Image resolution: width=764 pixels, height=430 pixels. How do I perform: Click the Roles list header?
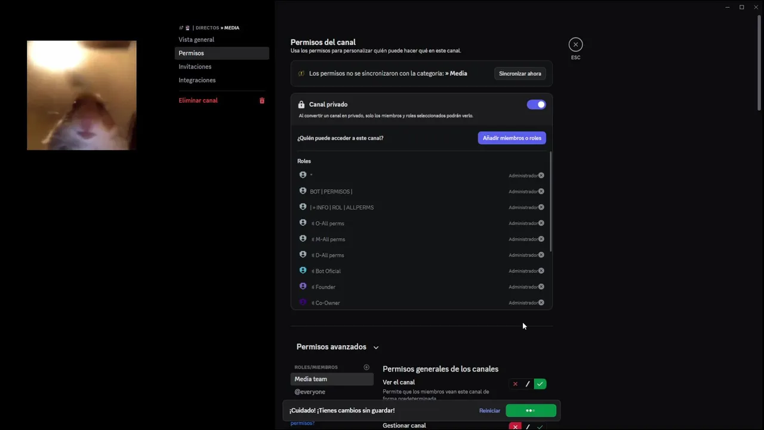(304, 161)
